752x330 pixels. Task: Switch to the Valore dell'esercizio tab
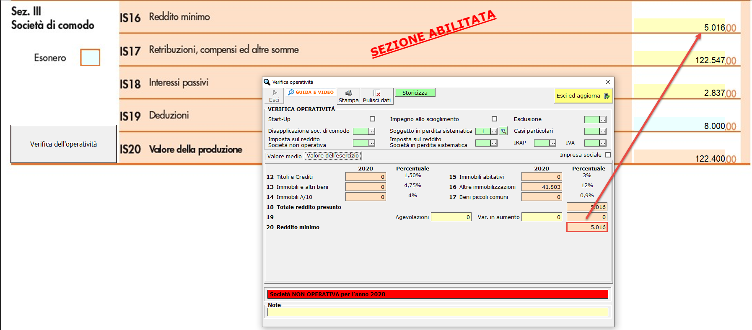333,156
